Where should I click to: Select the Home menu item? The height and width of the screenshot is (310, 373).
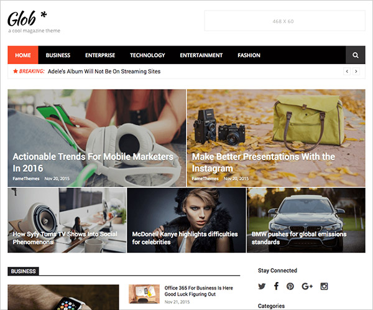pyautogui.click(x=23, y=55)
